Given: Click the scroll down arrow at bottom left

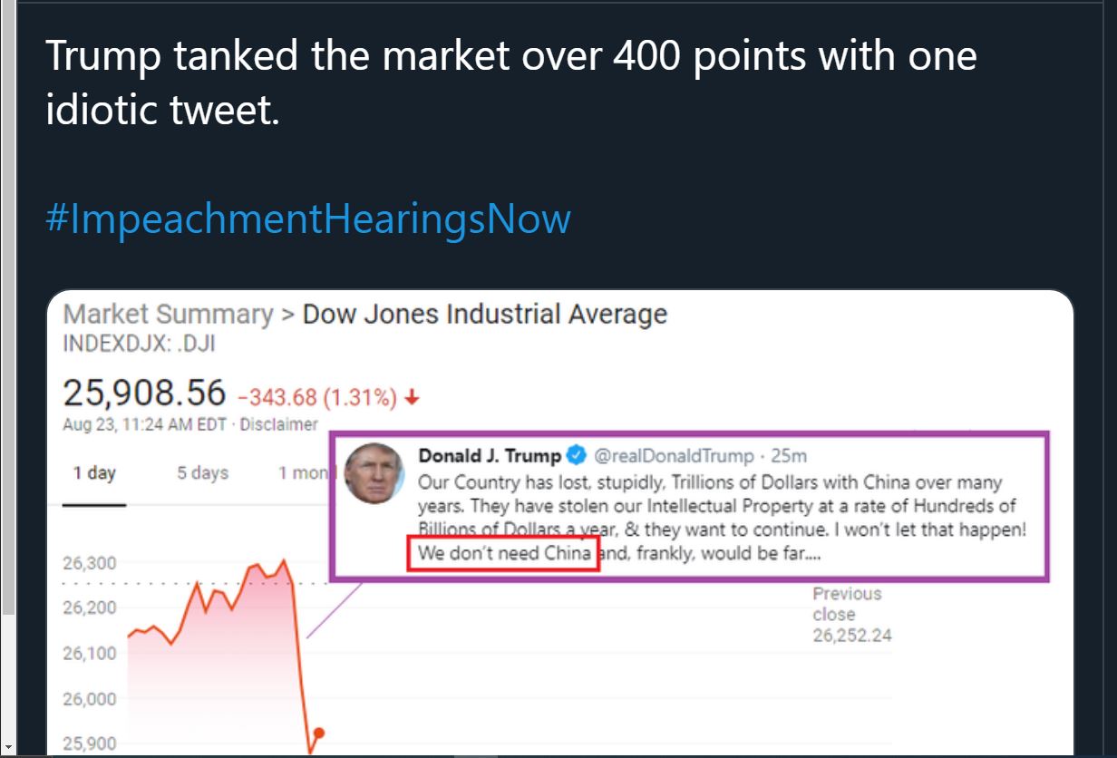Looking at the screenshot, I should tap(7, 748).
